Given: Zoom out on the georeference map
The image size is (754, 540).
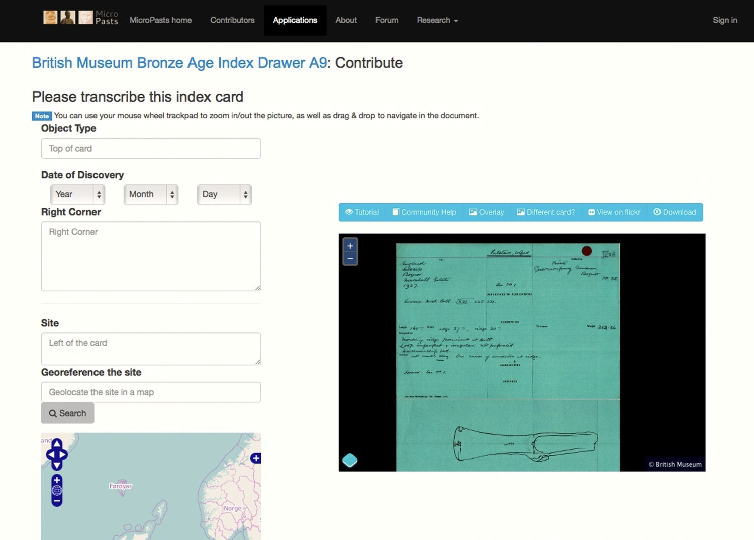Looking at the screenshot, I should 57,501.
